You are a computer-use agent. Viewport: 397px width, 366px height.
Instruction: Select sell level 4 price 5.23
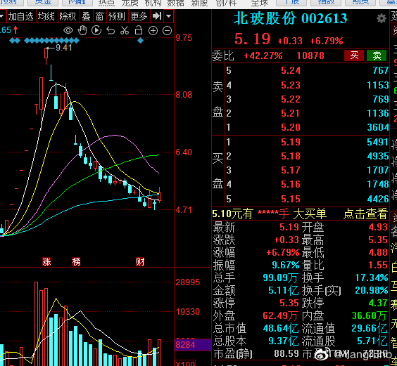point(291,85)
